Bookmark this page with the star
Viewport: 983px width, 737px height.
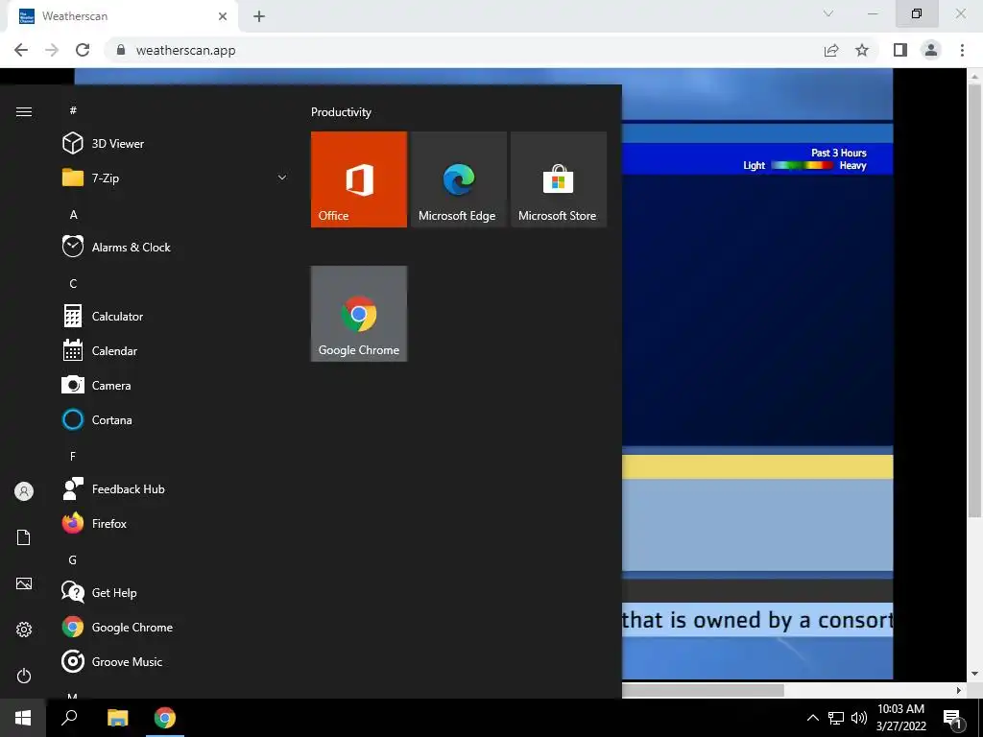862,50
